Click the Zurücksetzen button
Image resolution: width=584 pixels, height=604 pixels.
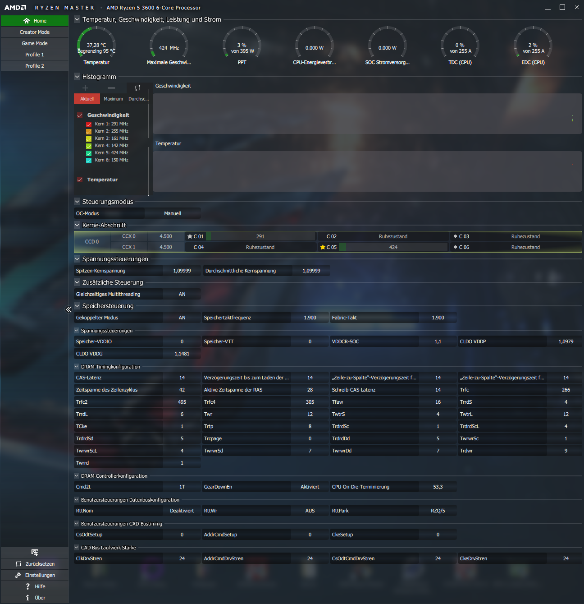[x=35, y=564]
